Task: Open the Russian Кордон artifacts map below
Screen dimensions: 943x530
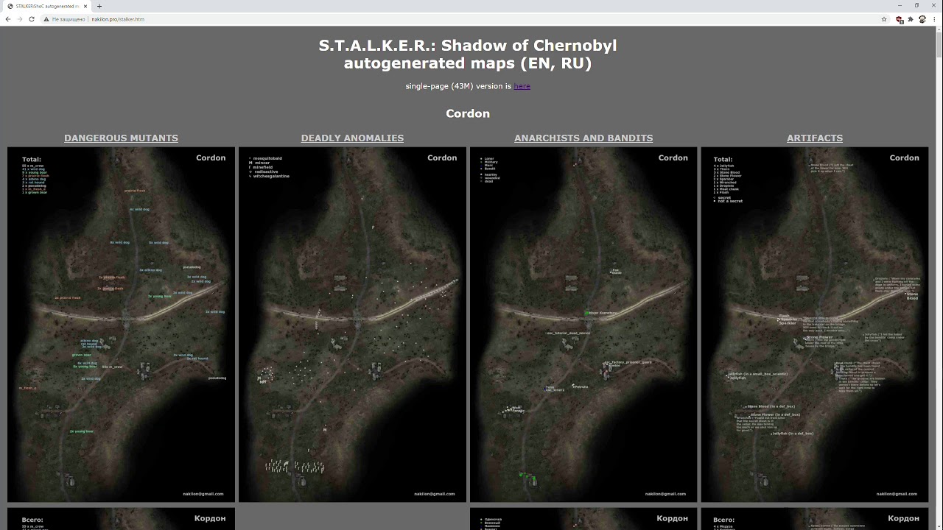Action: (x=815, y=519)
